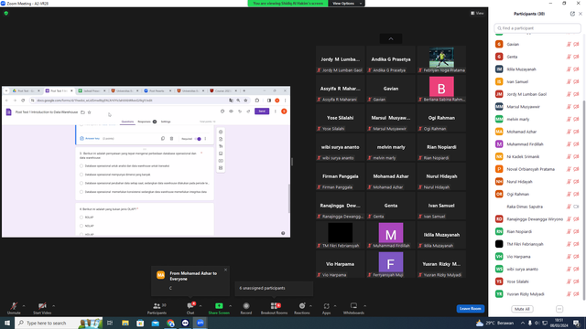This screenshot has width=586, height=329.
Task: Click Mute All in Participants panel
Action: pos(522,309)
